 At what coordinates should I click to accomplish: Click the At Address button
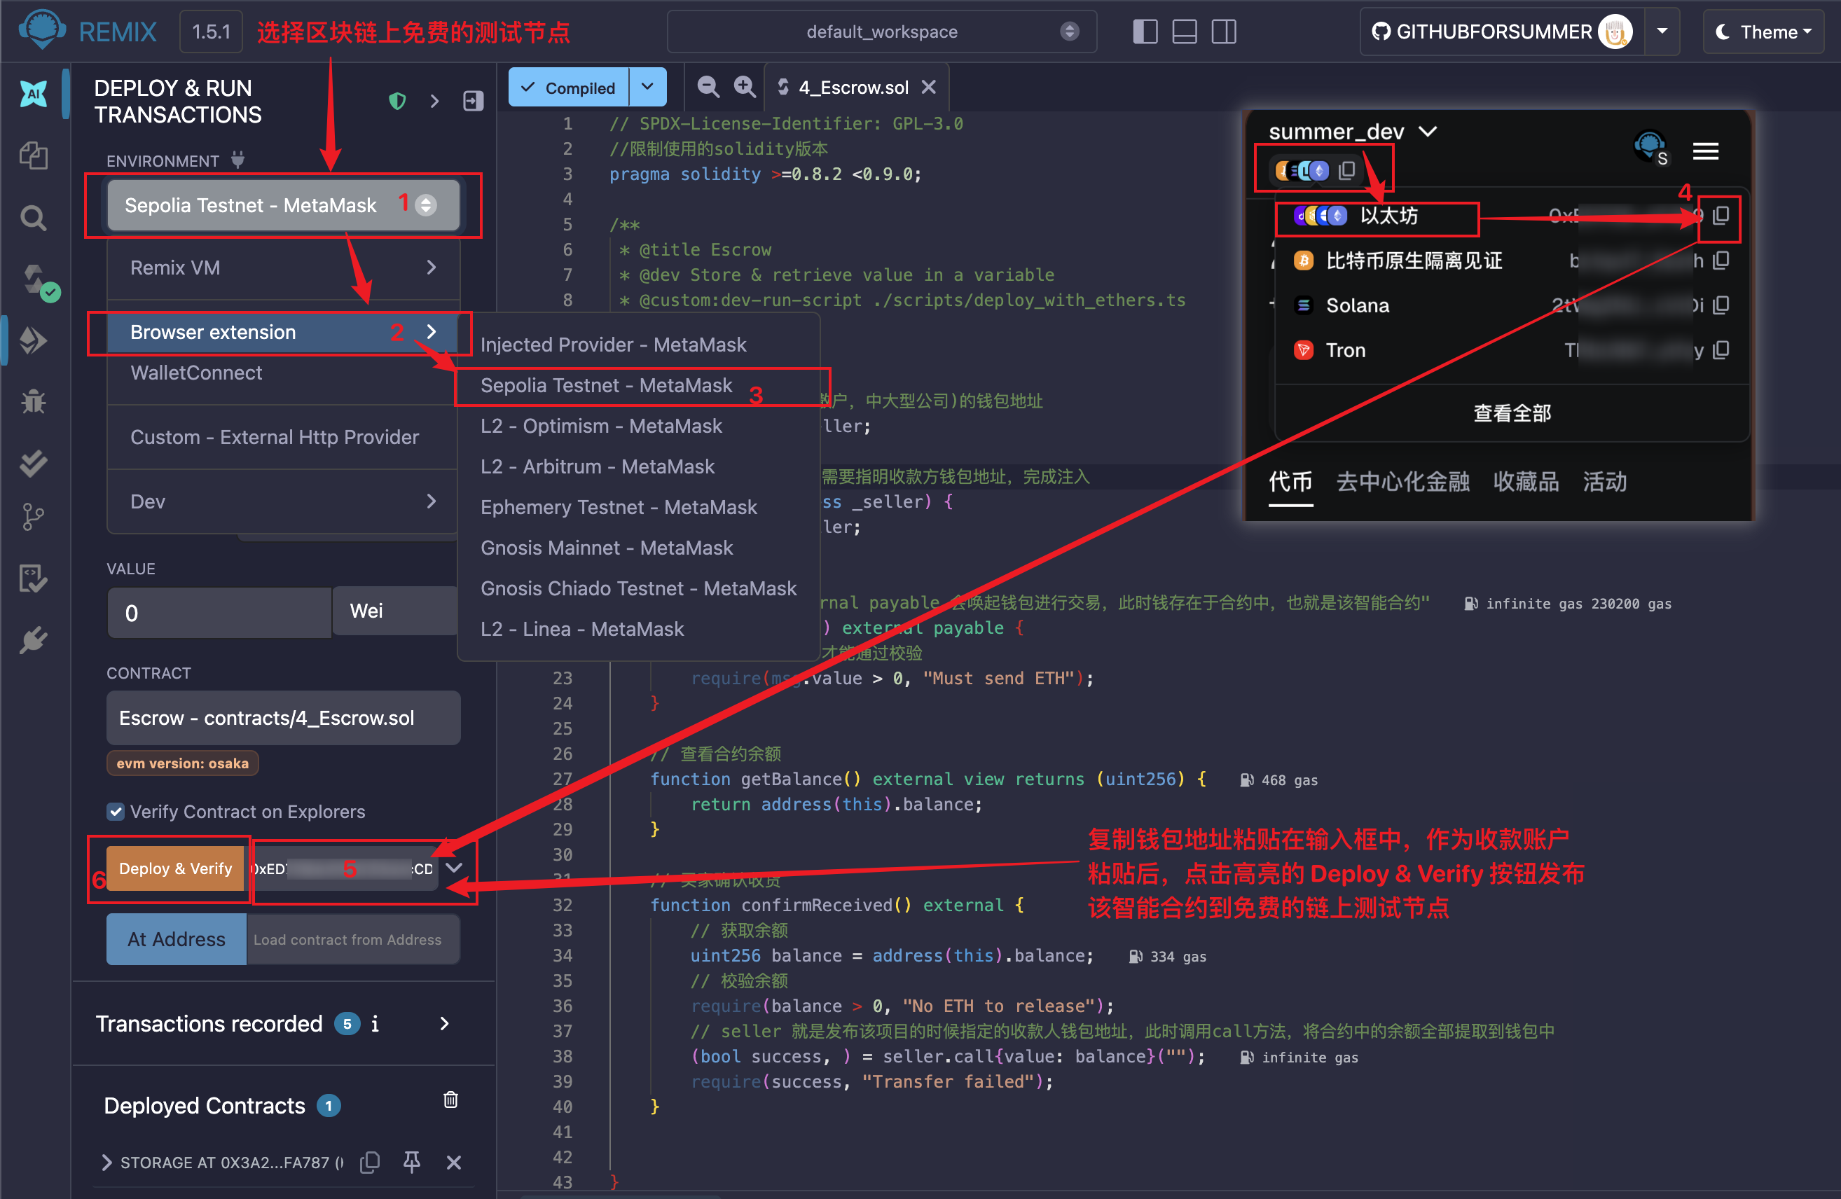point(177,939)
